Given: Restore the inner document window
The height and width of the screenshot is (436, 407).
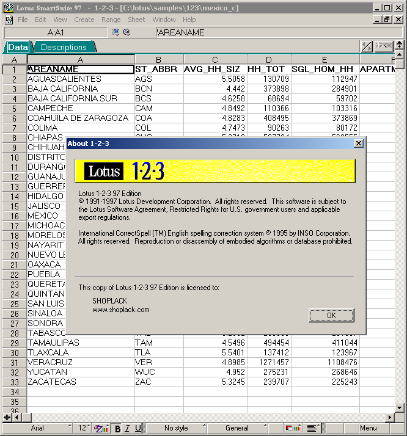Looking at the screenshot, I should (387, 20).
